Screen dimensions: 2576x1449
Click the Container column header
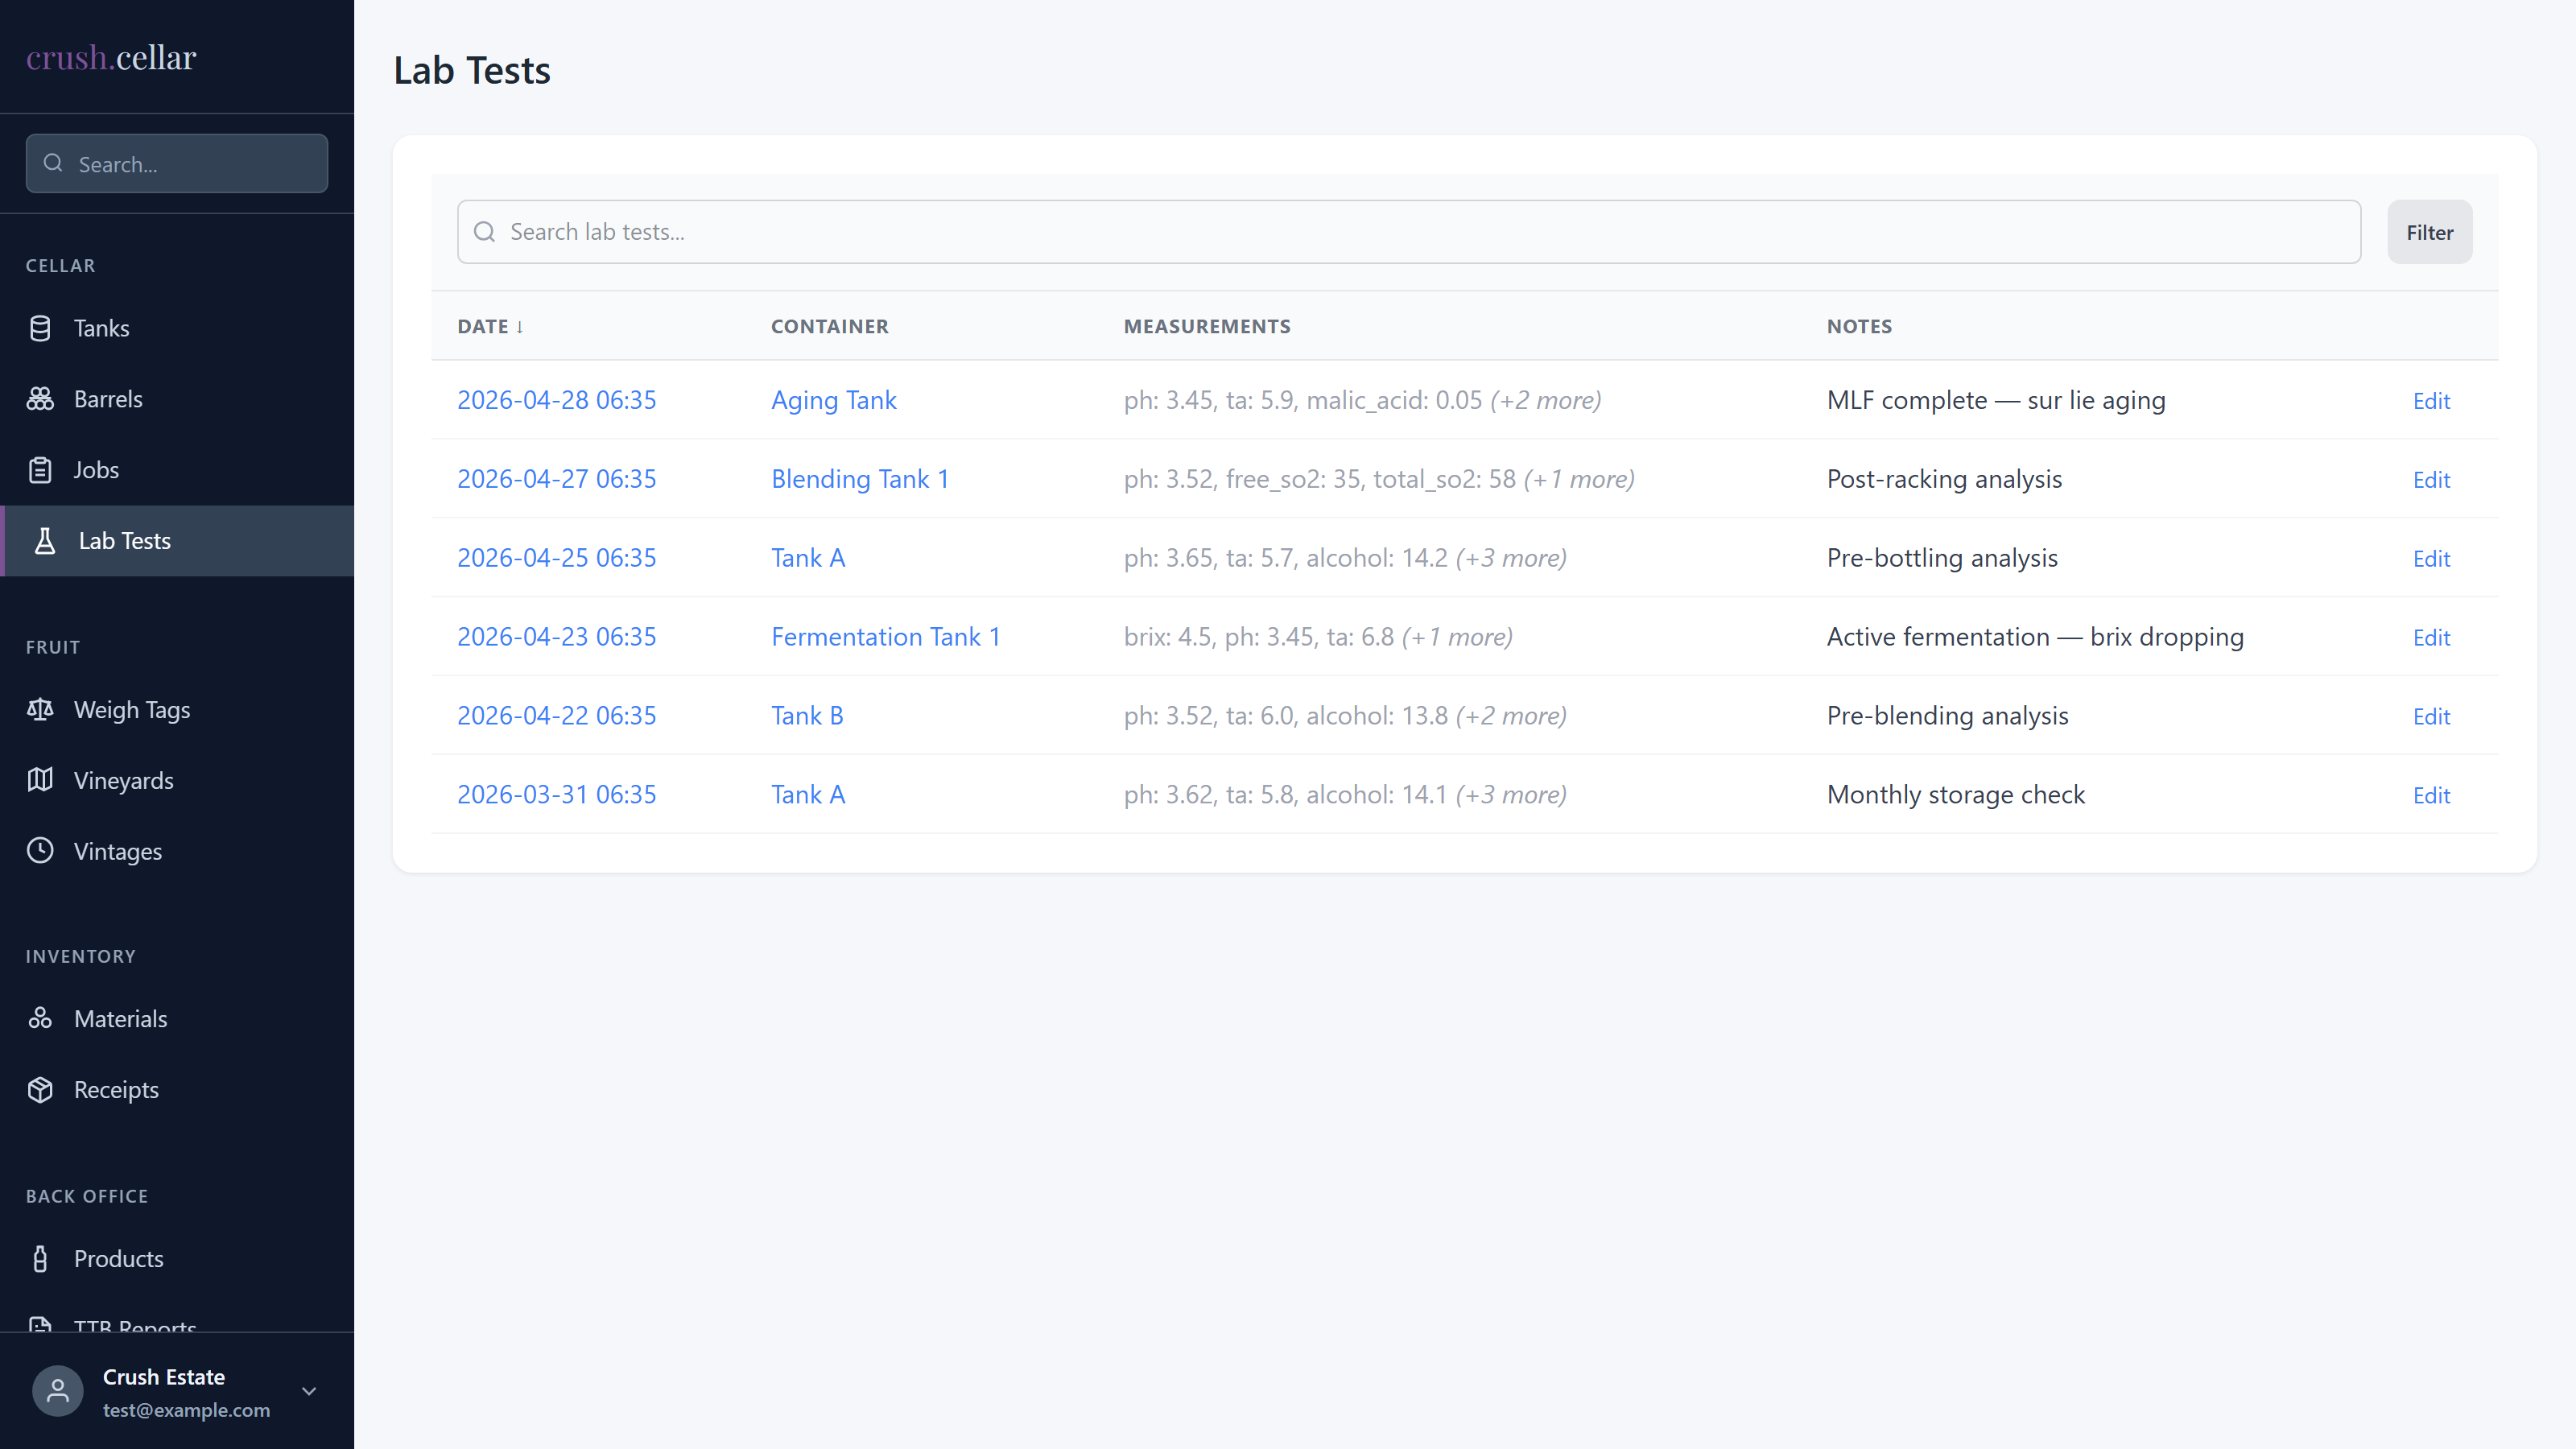coord(830,326)
